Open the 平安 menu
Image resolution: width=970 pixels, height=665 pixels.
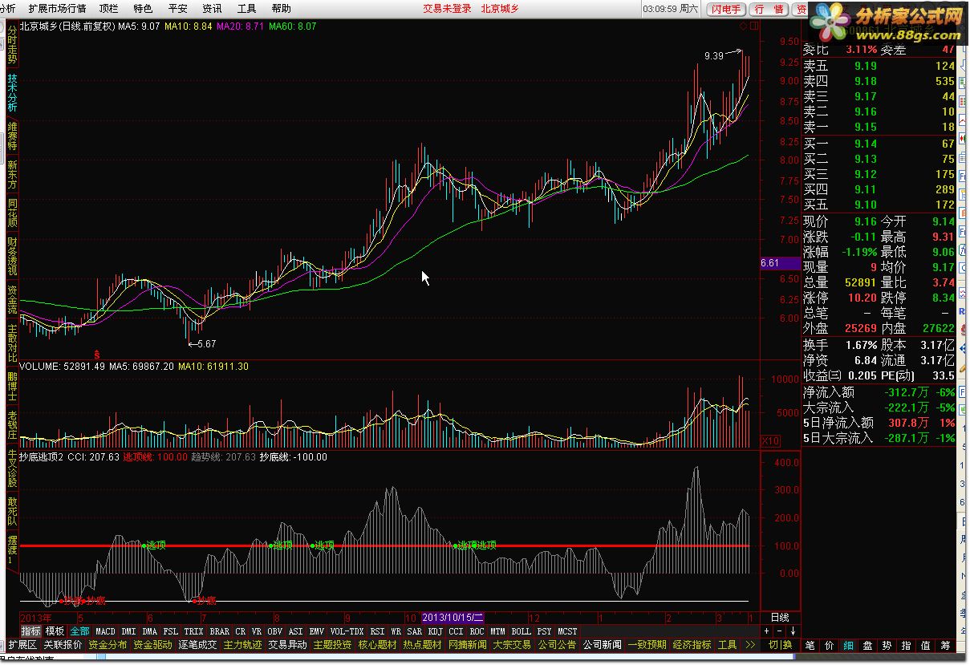click(x=177, y=9)
